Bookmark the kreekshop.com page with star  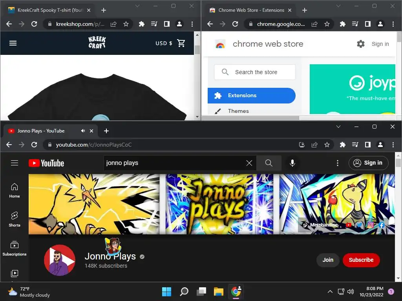126,24
